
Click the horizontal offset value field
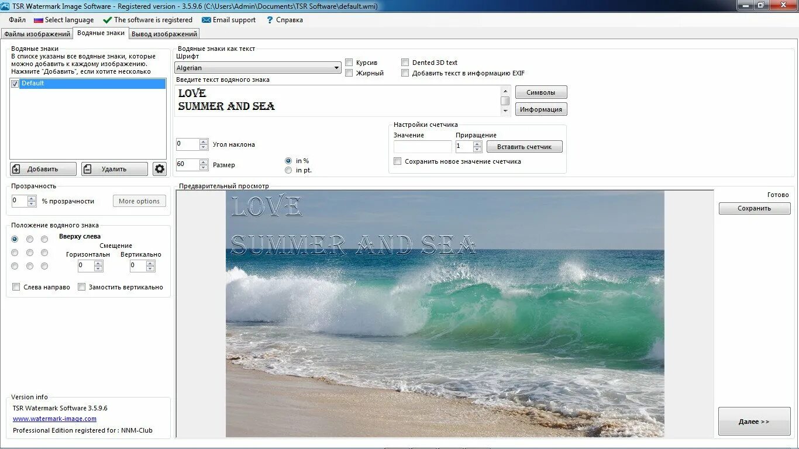click(86, 266)
